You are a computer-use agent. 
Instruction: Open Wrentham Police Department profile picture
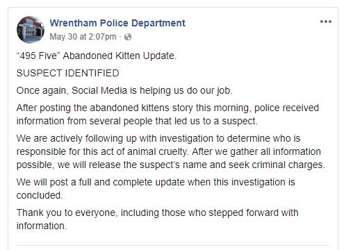31,30
